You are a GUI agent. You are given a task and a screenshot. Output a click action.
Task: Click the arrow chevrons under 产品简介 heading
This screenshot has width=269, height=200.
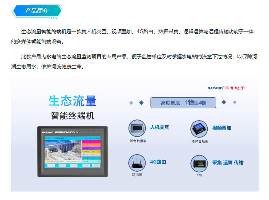(53, 17)
